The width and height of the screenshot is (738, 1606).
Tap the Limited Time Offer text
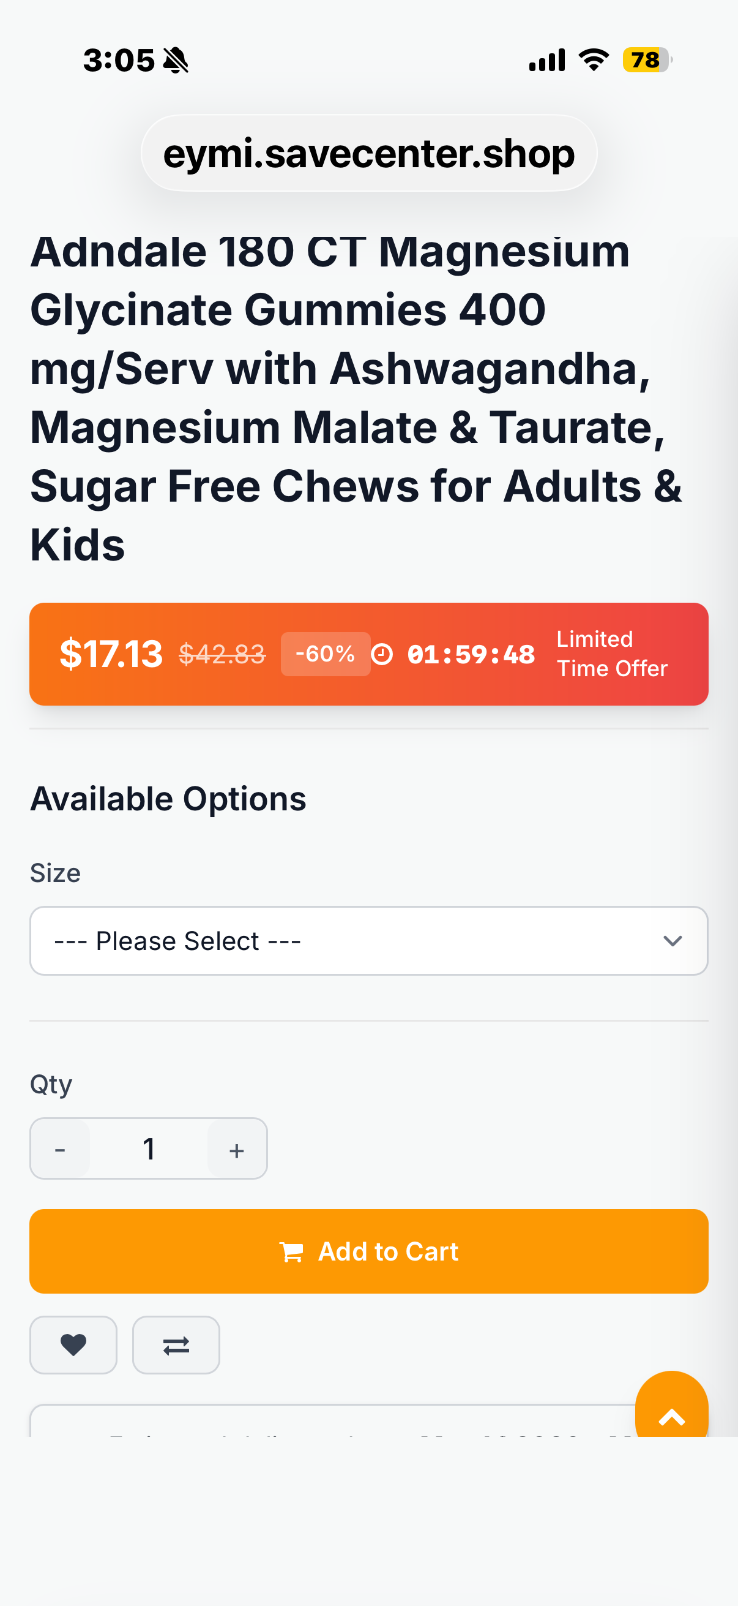(x=611, y=654)
